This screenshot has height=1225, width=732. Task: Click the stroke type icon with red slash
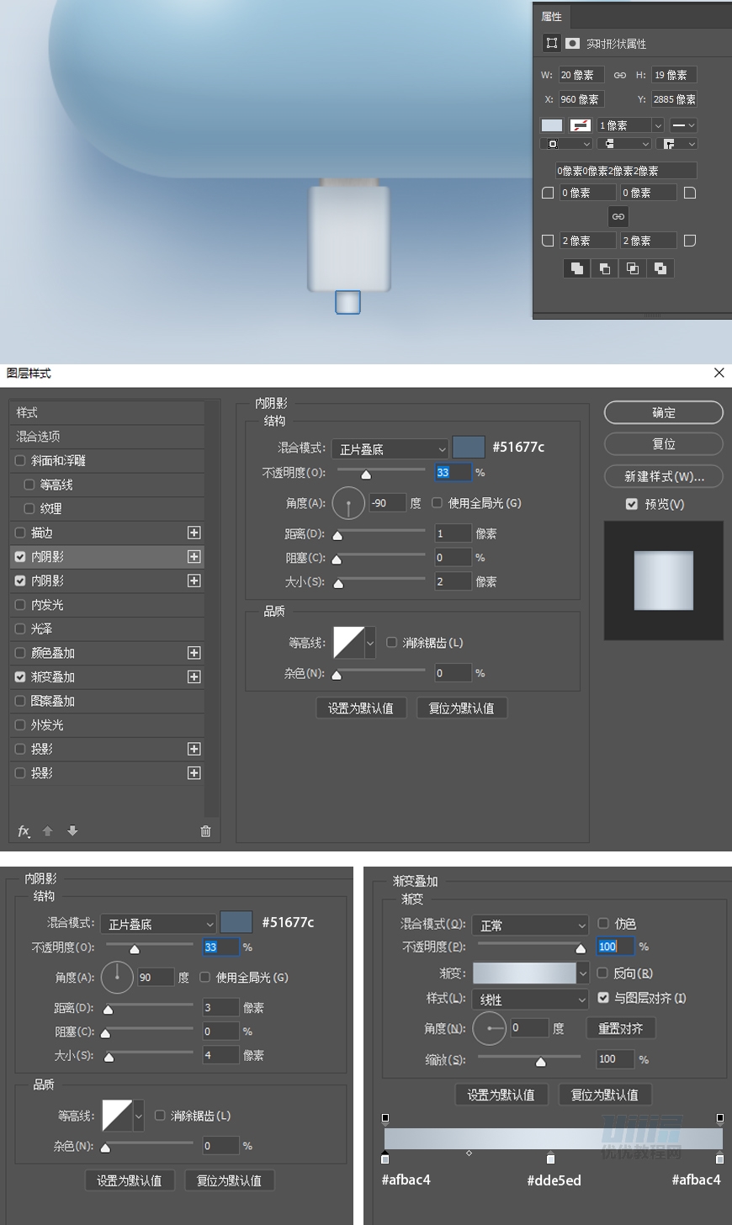click(580, 125)
